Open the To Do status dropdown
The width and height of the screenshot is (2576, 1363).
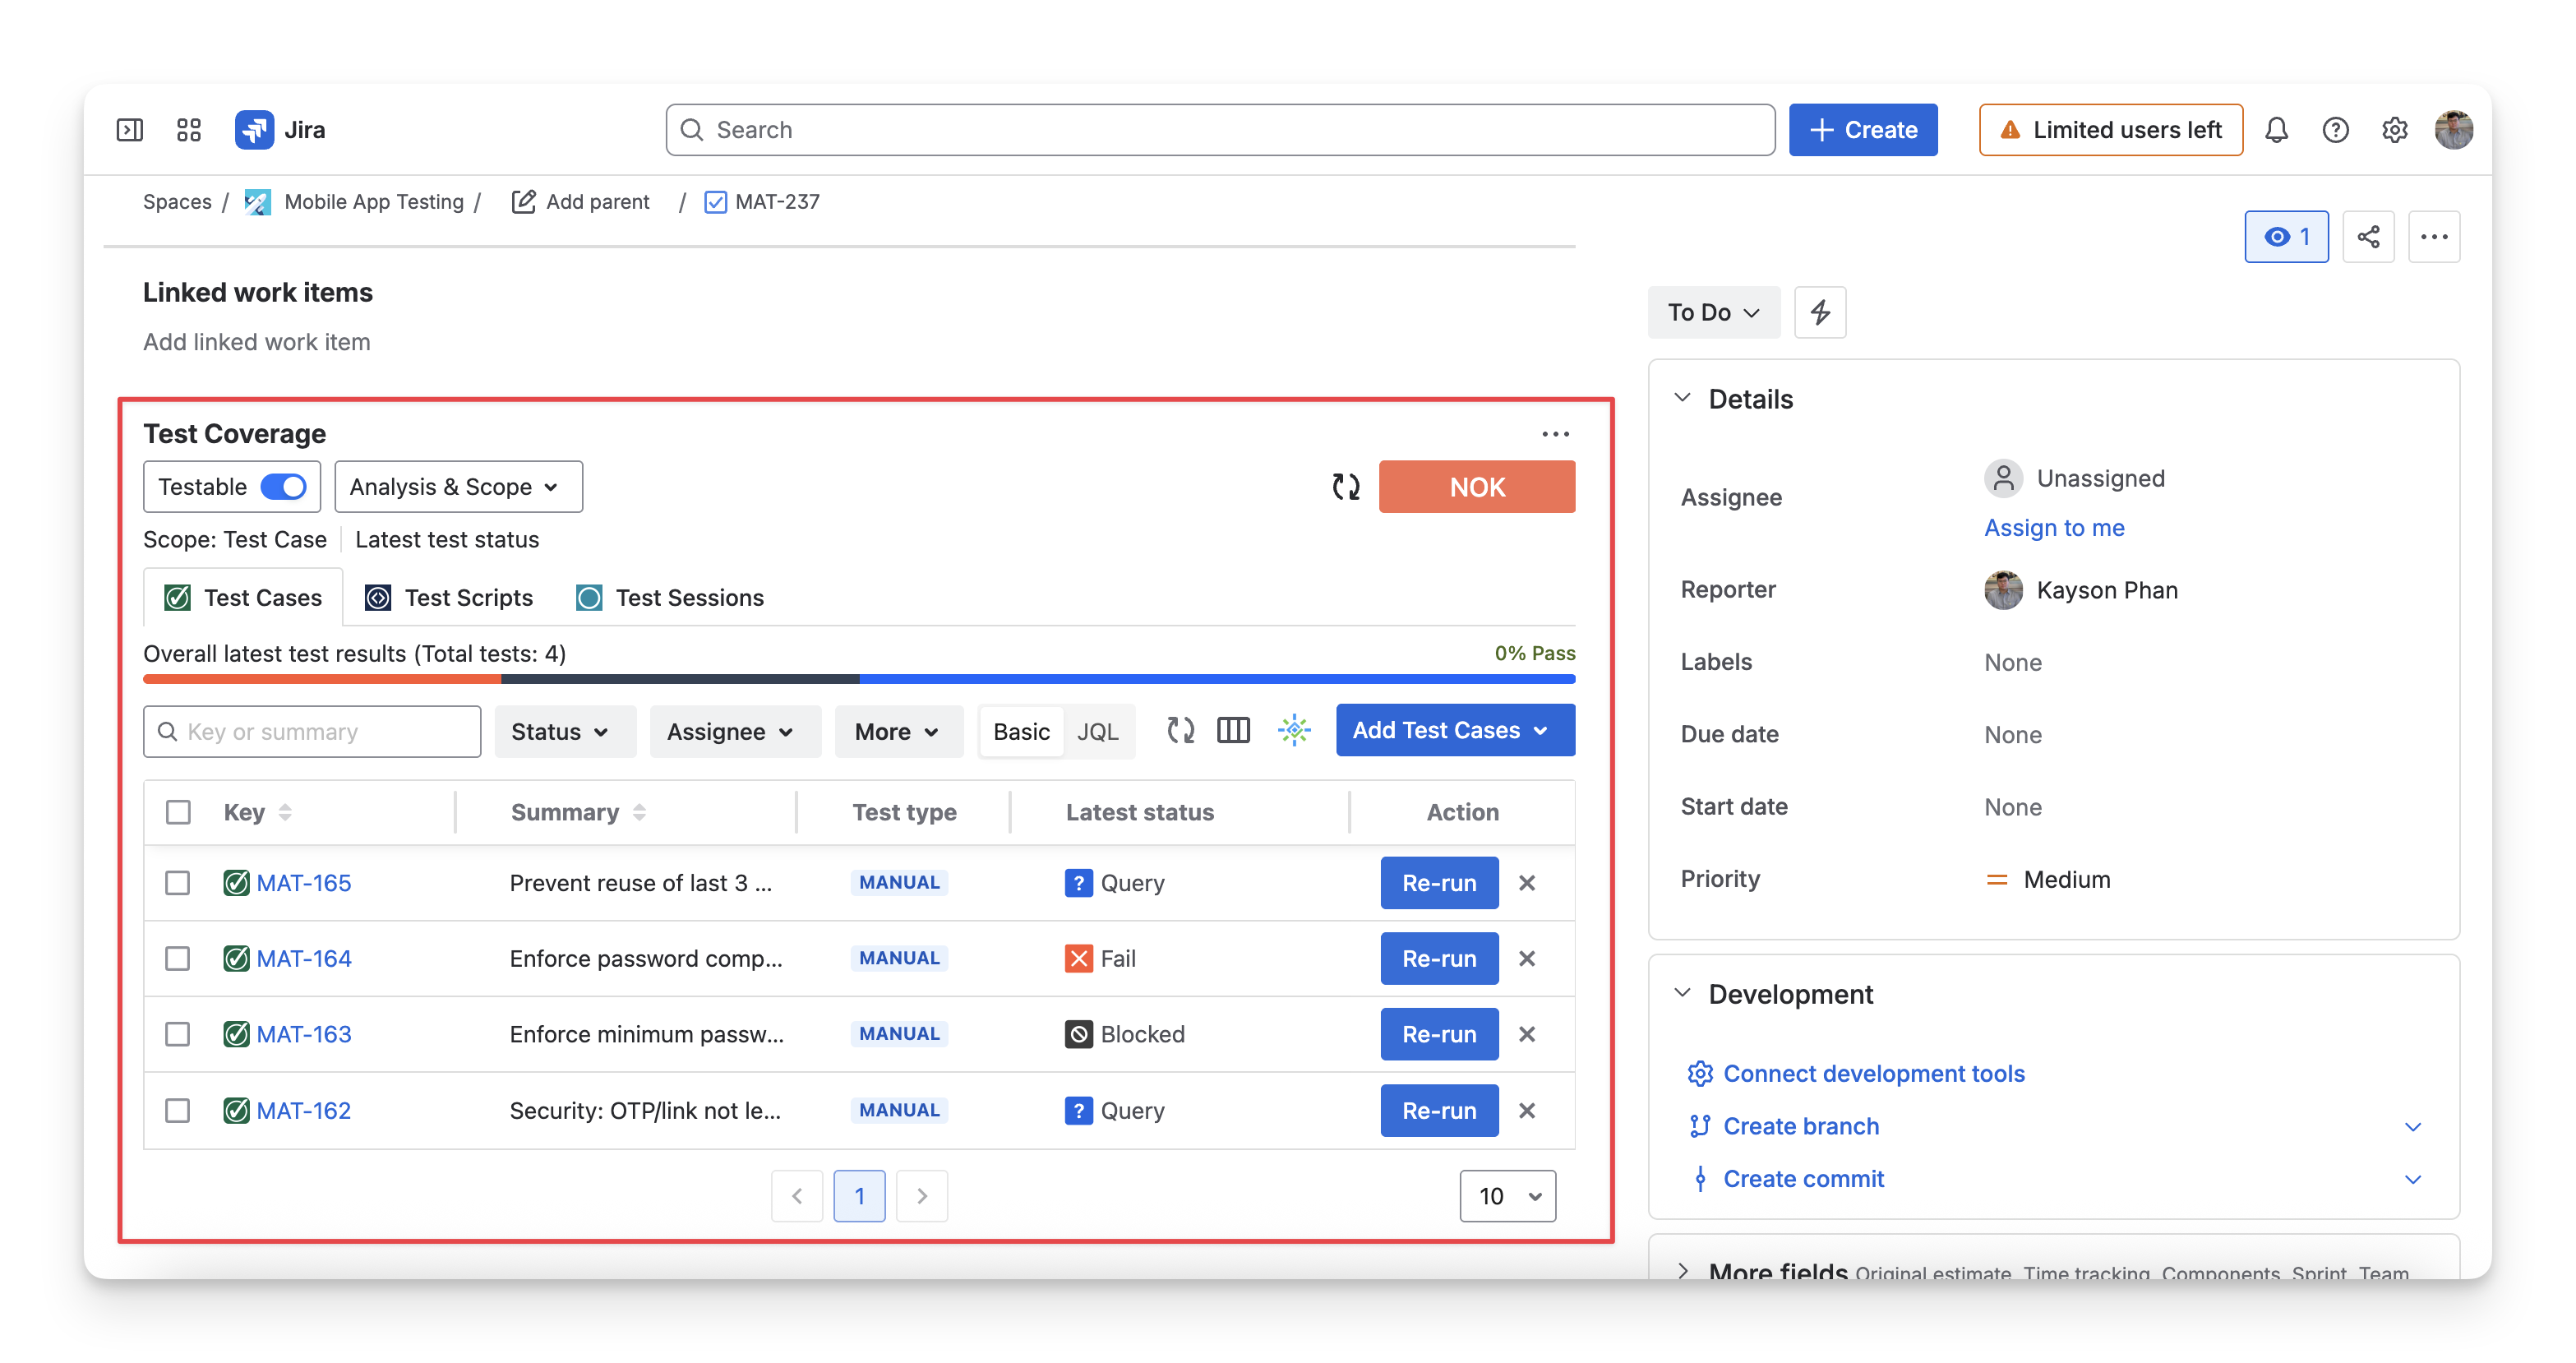[1713, 312]
